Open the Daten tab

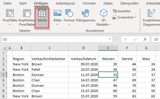pos(108,3)
